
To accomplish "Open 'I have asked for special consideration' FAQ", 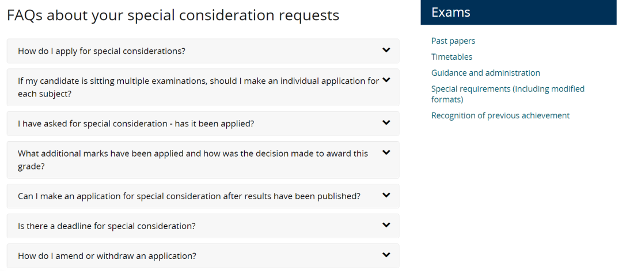I will tap(136, 123).
